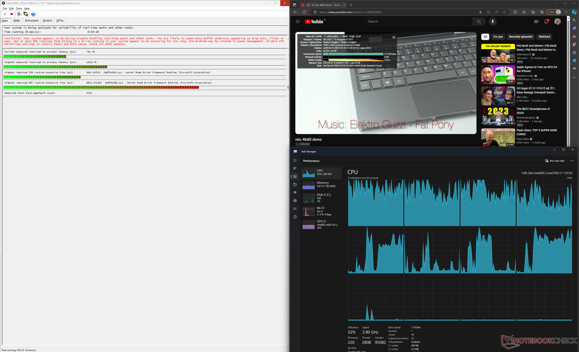
Task: Open YouTube notifications bell
Action: [546, 21]
